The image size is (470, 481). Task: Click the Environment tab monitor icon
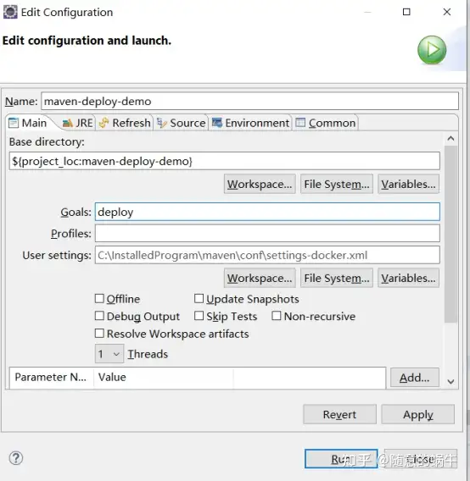click(x=217, y=123)
